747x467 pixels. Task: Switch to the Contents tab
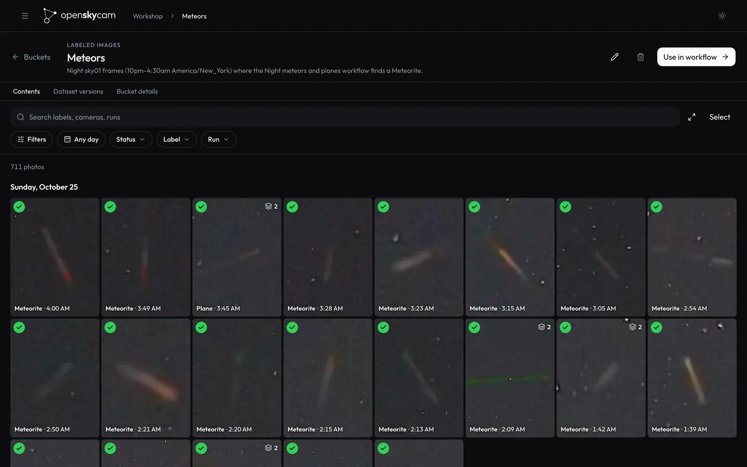coord(27,92)
